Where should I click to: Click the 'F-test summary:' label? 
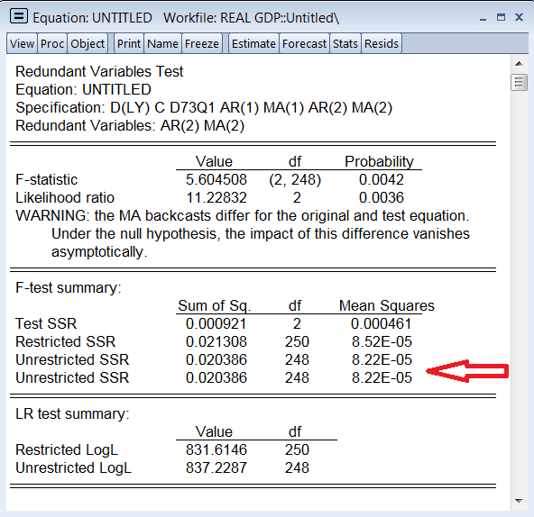point(69,287)
